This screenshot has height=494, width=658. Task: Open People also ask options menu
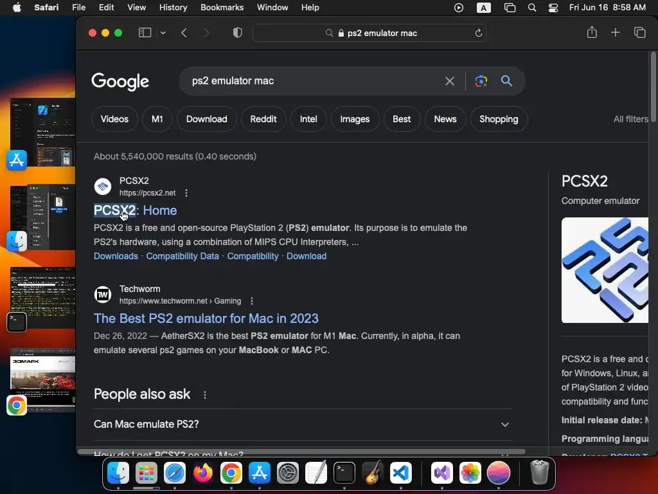[x=205, y=395]
